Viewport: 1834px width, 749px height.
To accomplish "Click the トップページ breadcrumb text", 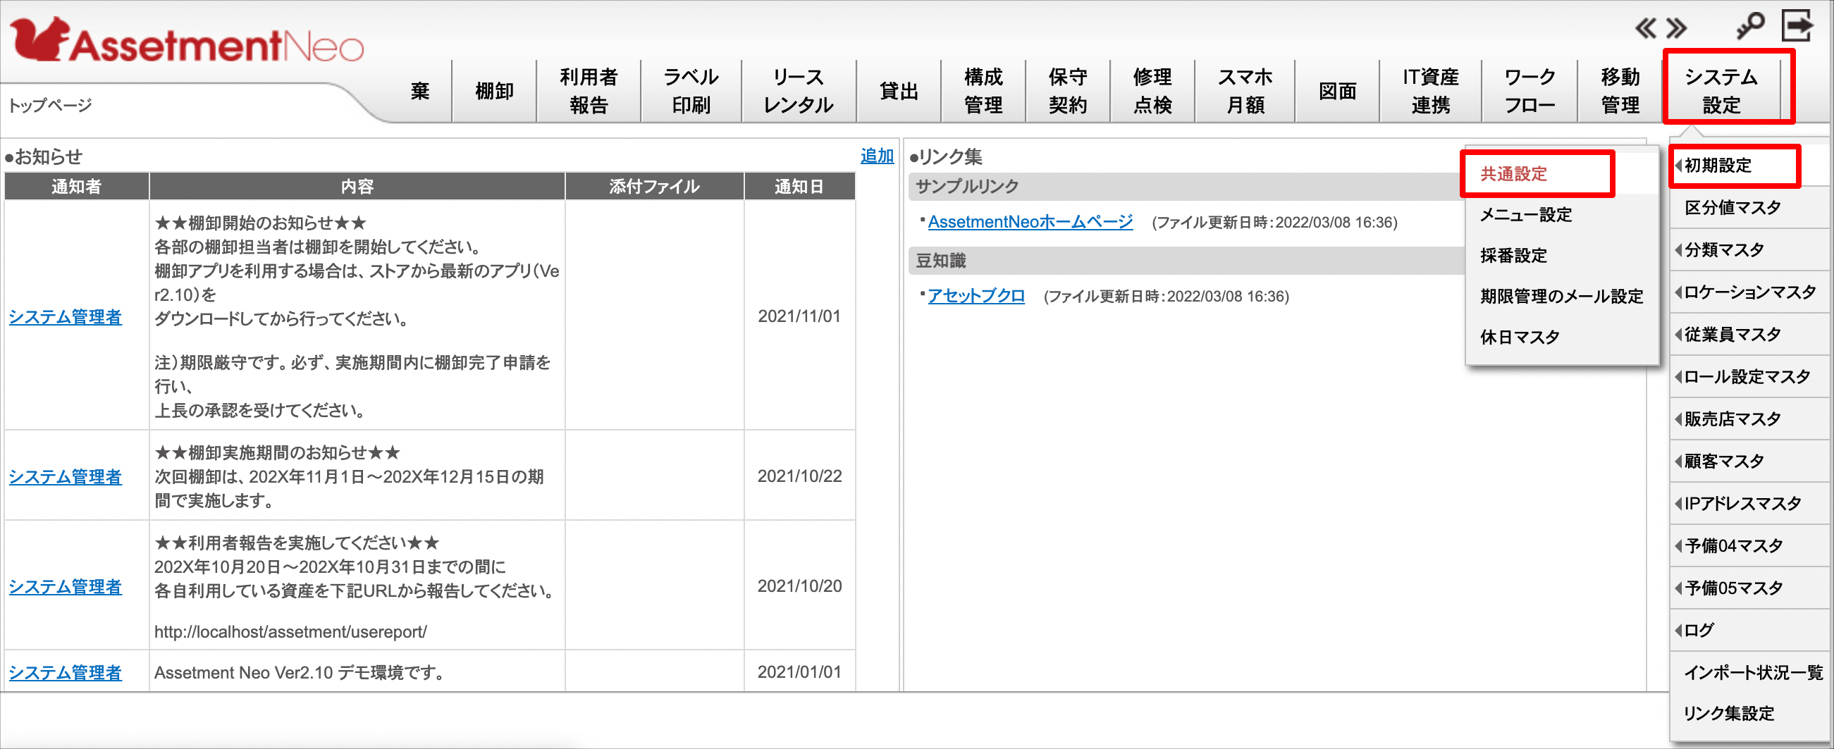I will click(x=50, y=106).
